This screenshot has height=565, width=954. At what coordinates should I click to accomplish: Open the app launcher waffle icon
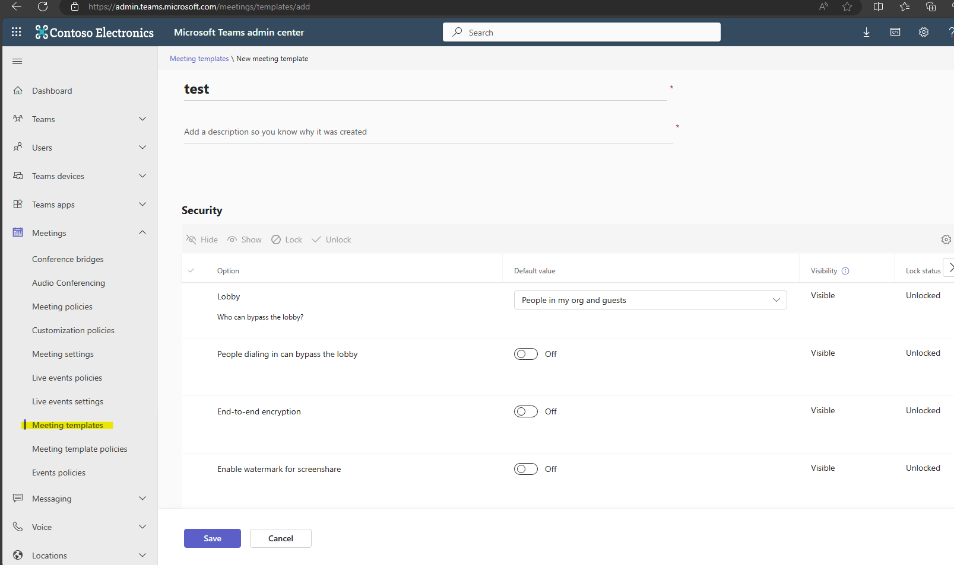click(17, 32)
